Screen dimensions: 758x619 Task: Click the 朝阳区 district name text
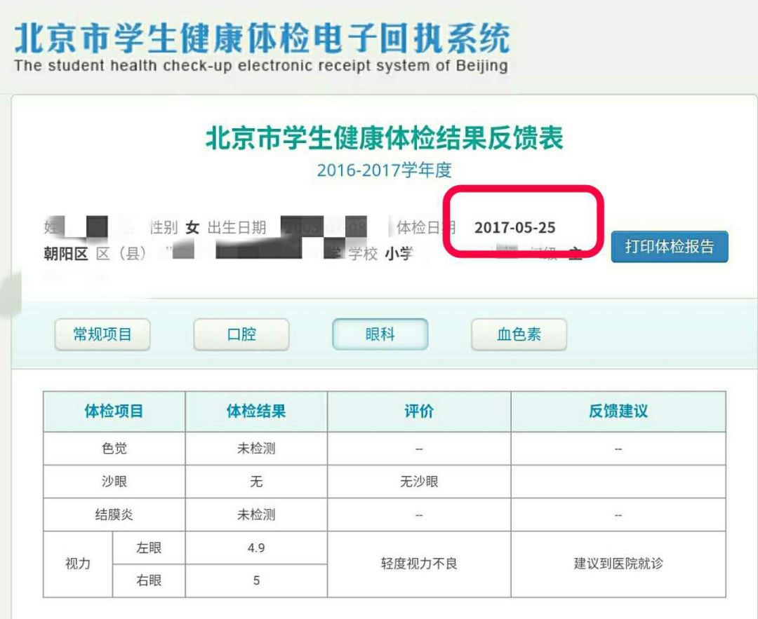[67, 254]
